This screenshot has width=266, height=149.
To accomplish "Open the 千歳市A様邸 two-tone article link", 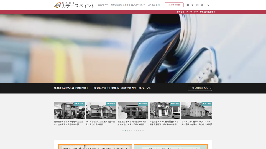I will [x=133, y=123].
